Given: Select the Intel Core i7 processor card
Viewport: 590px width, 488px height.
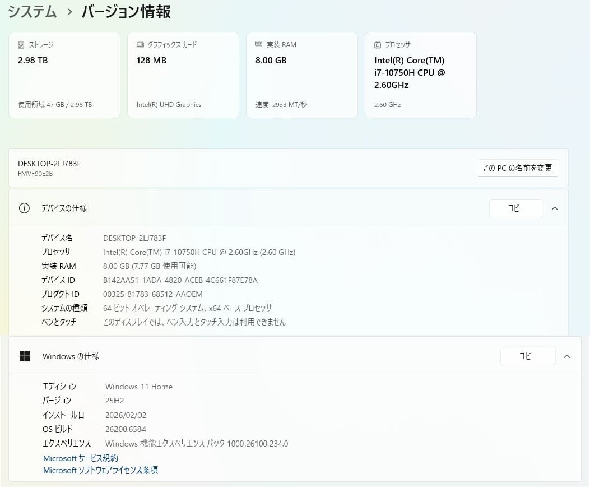Looking at the screenshot, I should tap(421, 75).
